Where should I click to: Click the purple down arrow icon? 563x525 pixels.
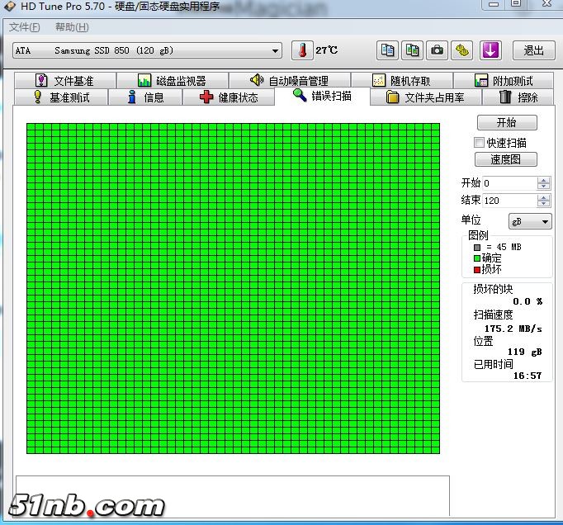pyautogui.click(x=490, y=50)
